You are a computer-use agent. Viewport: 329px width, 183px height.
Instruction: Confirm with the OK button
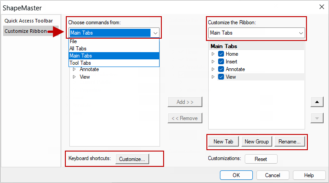236,175
